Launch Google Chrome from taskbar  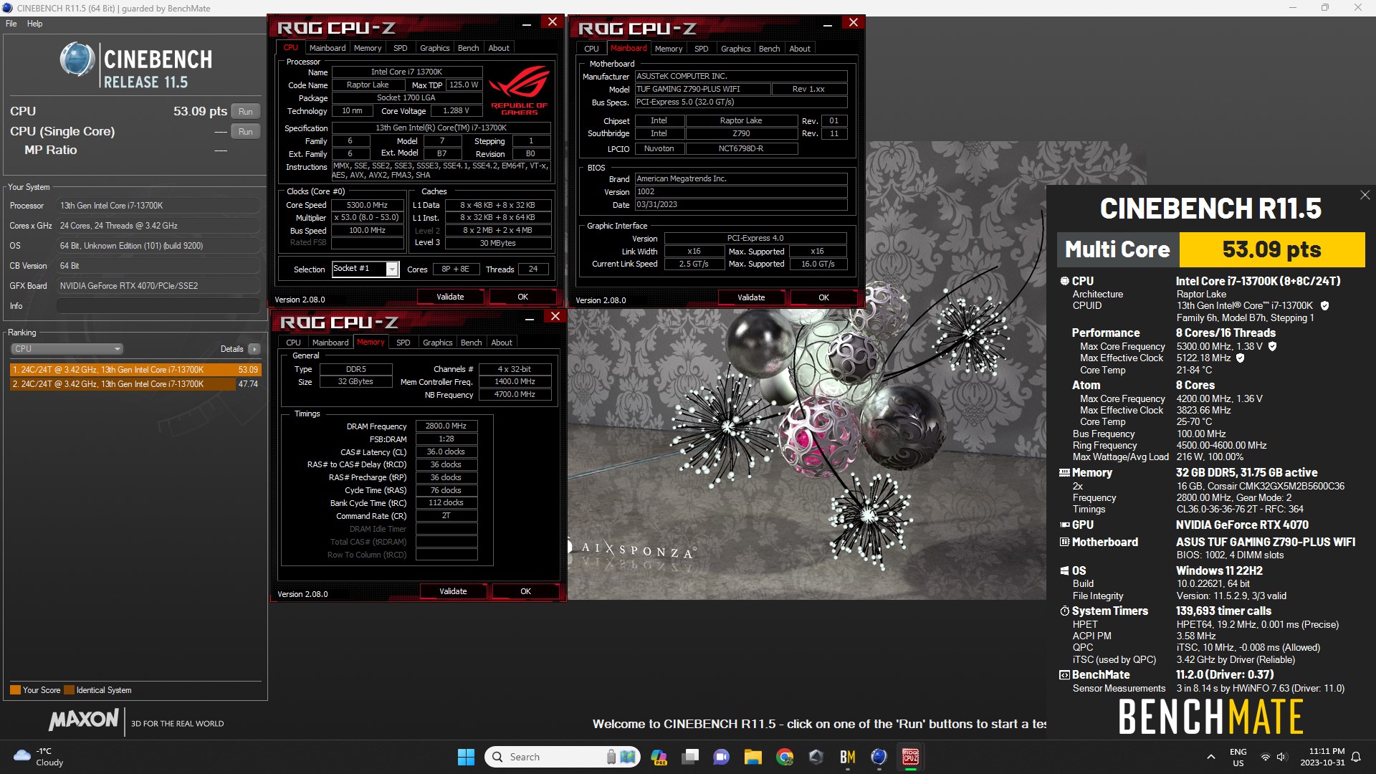pyautogui.click(x=785, y=757)
